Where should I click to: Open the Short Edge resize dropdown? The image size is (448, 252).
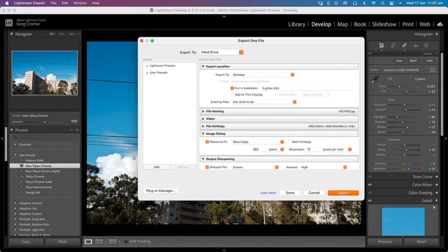pos(258,142)
